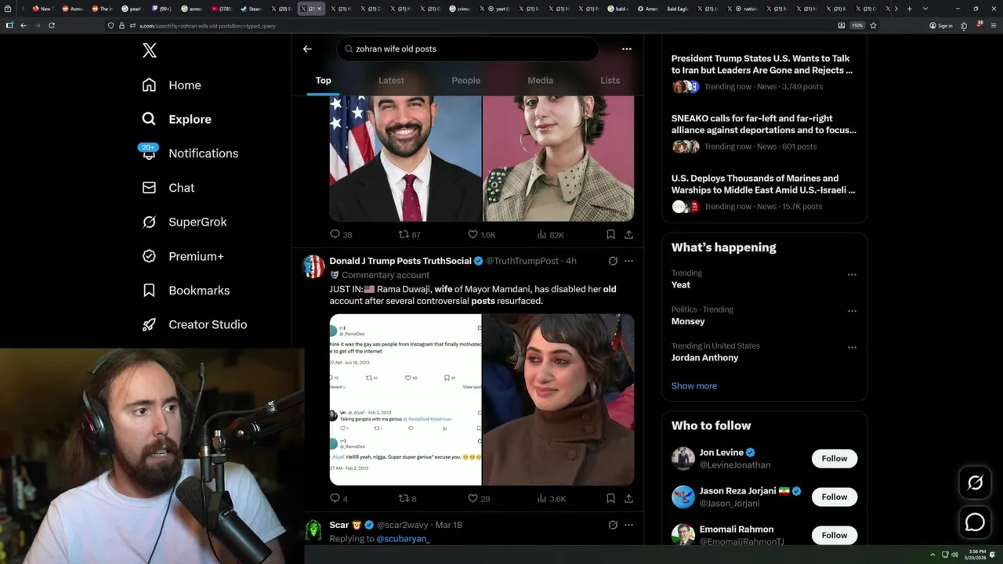Click the search box with 'zohran wife old posts'

pos(469,49)
